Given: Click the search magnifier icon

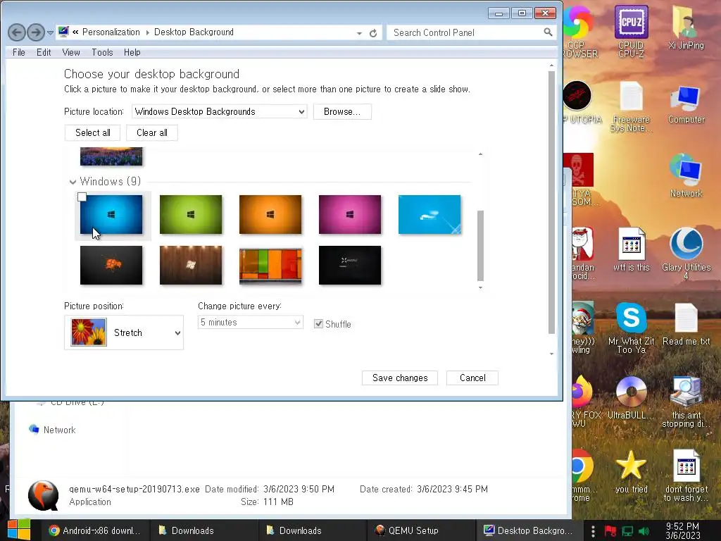Looking at the screenshot, I should (x=548, y=32).
